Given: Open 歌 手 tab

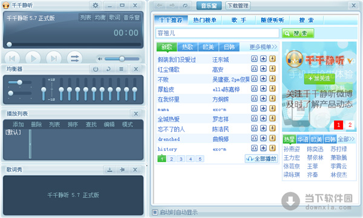Looking at the screenshot, I should pos(239,21).
